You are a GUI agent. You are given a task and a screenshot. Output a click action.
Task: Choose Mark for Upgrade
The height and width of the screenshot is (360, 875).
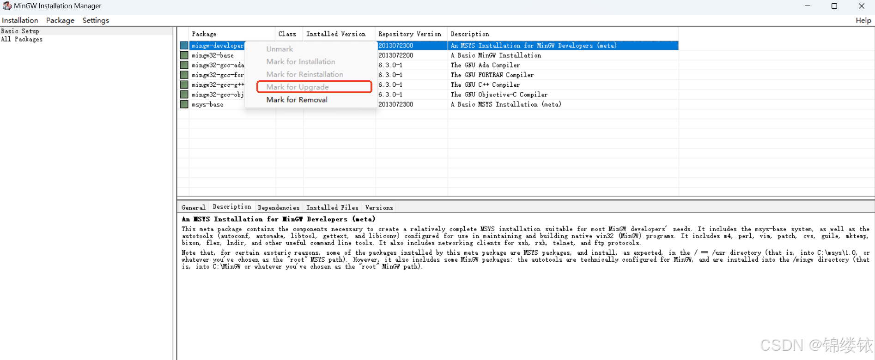coord(298,87)
